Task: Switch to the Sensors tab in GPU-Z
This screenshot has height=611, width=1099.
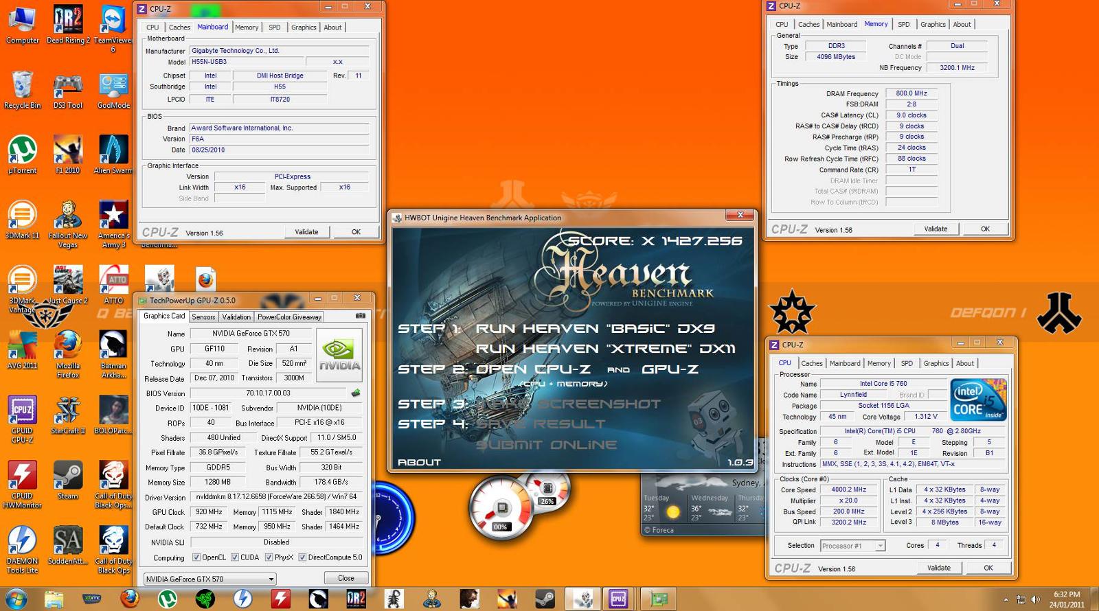Action: pyautogui.click(x=203, y=316)
